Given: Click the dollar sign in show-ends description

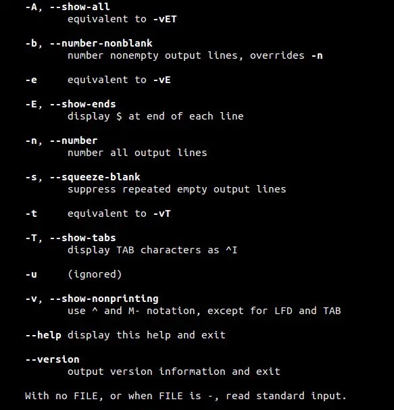Looking at the screenshot, I should coord(119,116).
